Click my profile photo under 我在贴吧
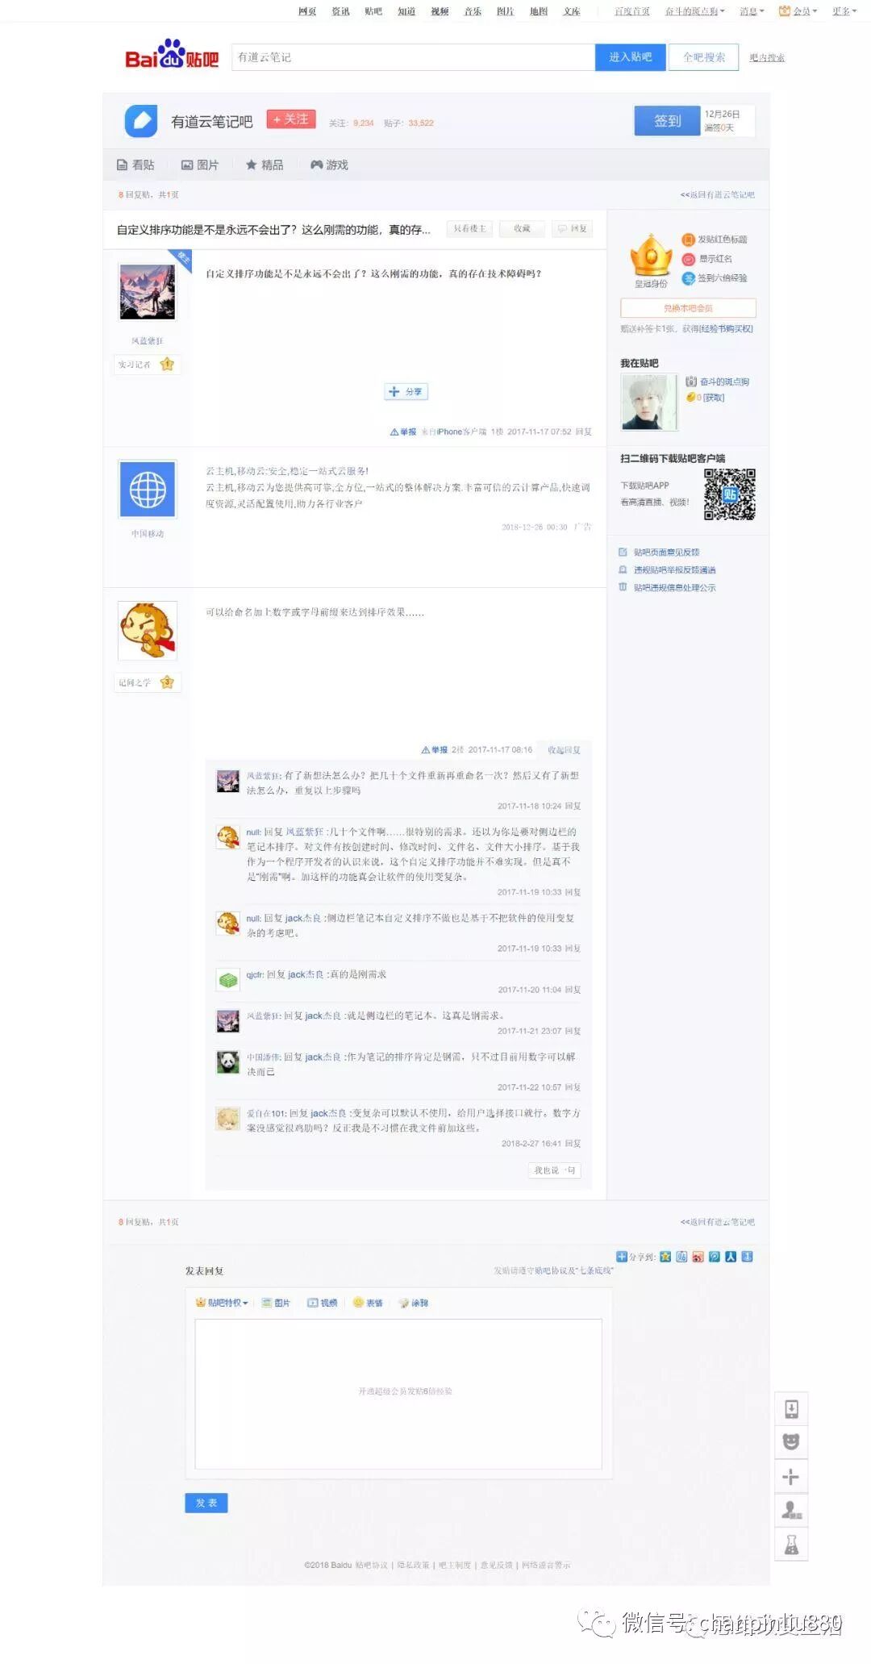 (x=648, y=402)
